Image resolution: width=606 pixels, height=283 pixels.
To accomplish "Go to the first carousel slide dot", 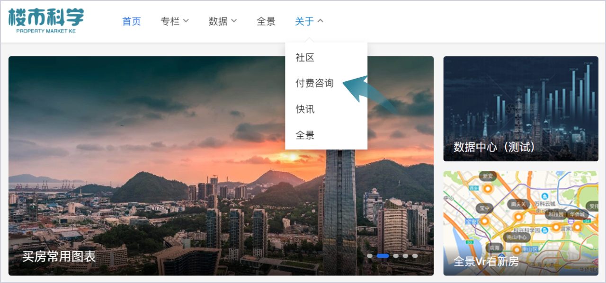I will point(370,256).
